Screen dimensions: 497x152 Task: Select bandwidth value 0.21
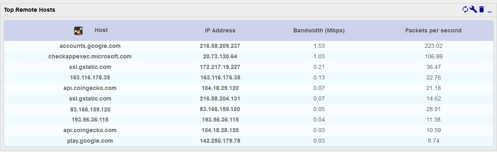click(x=319, y=67)
